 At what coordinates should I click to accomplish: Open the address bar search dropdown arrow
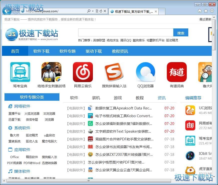pos(93,11)
